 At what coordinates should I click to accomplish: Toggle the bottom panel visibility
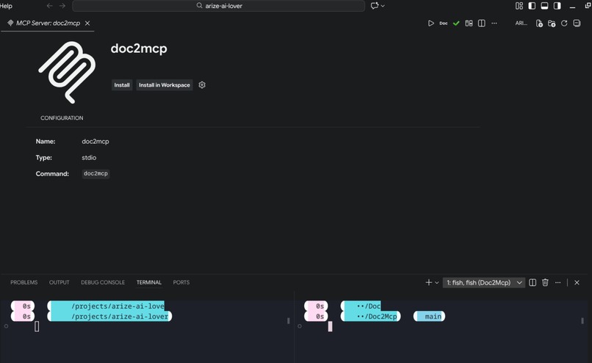click(544, 6)
